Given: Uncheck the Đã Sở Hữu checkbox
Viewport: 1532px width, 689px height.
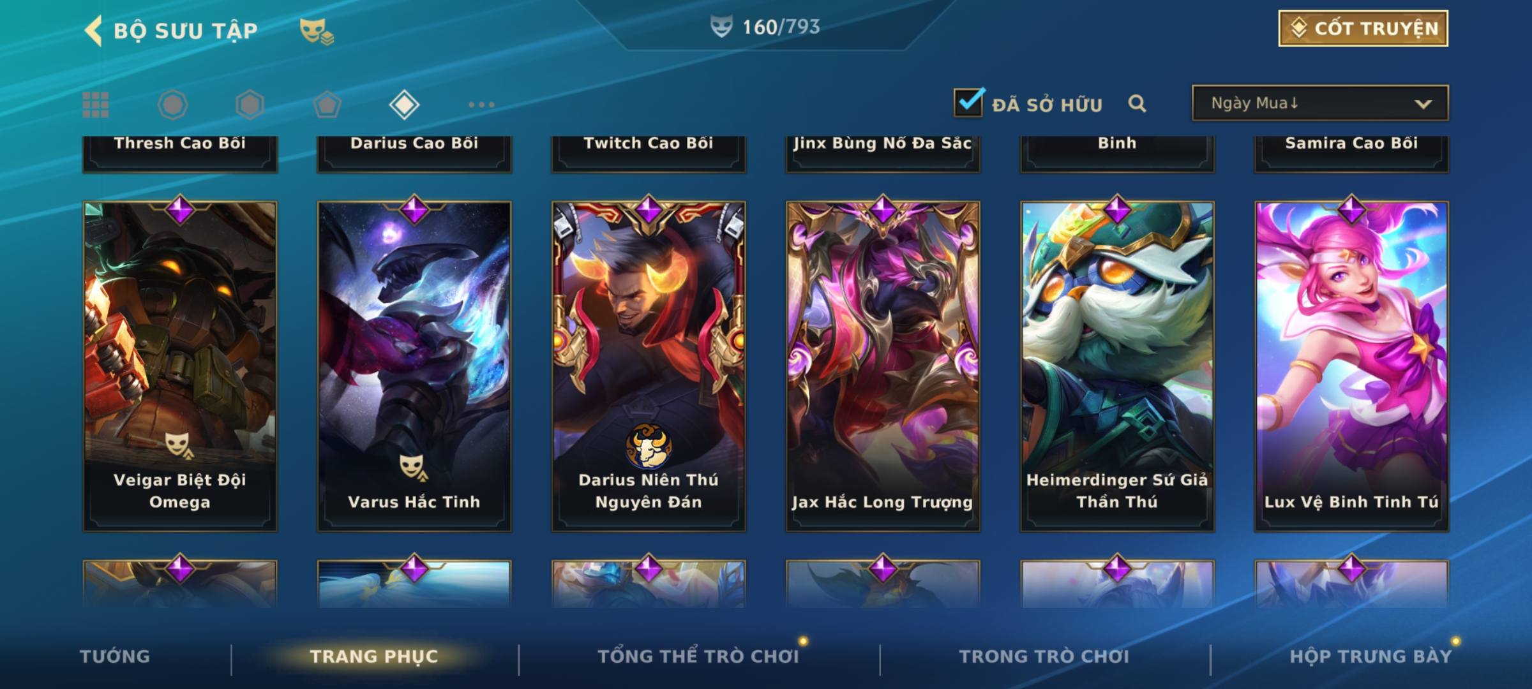Looking at the screenshot, I should pyautogui.click(x=968, y=102).
